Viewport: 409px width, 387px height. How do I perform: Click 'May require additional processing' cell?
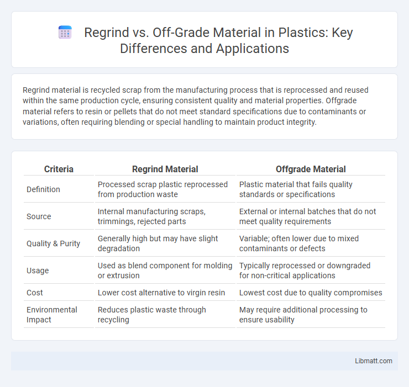pos(303,315)
